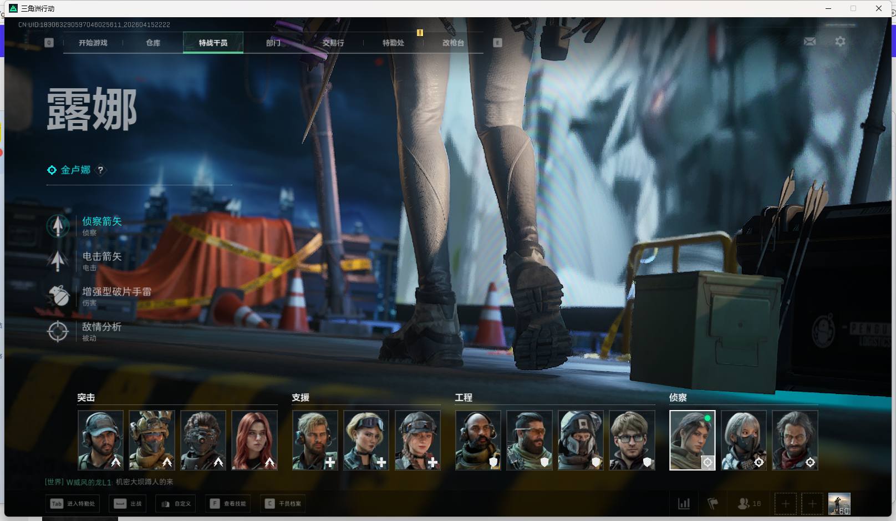
Task: Click the 查看技能 view skills button
Action: (228, 504)
